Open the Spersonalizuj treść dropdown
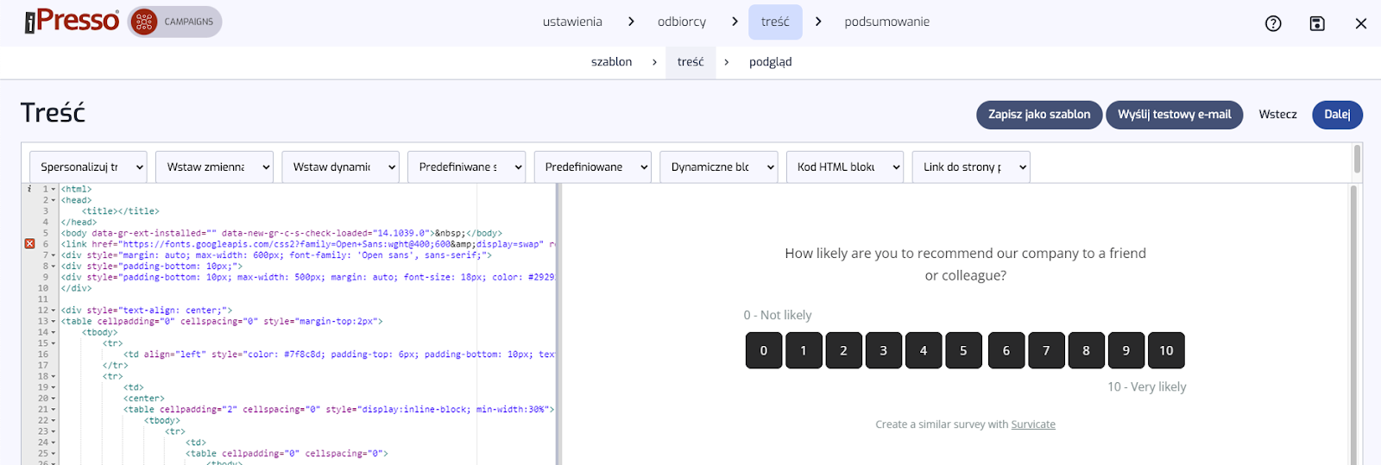 click(x=88, y=167)
